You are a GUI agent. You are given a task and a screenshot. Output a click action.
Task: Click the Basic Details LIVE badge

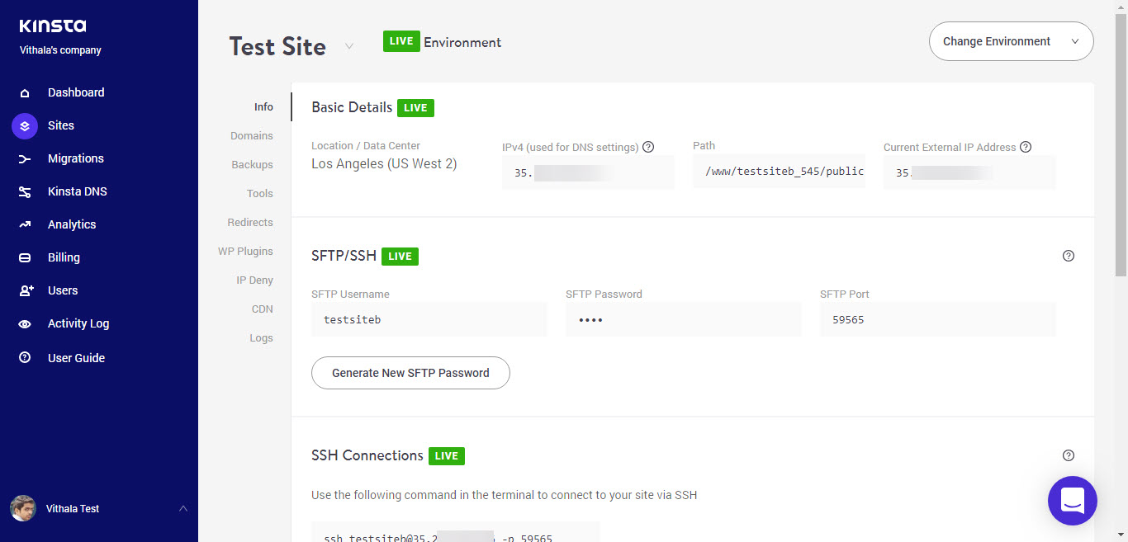[415, 107]
